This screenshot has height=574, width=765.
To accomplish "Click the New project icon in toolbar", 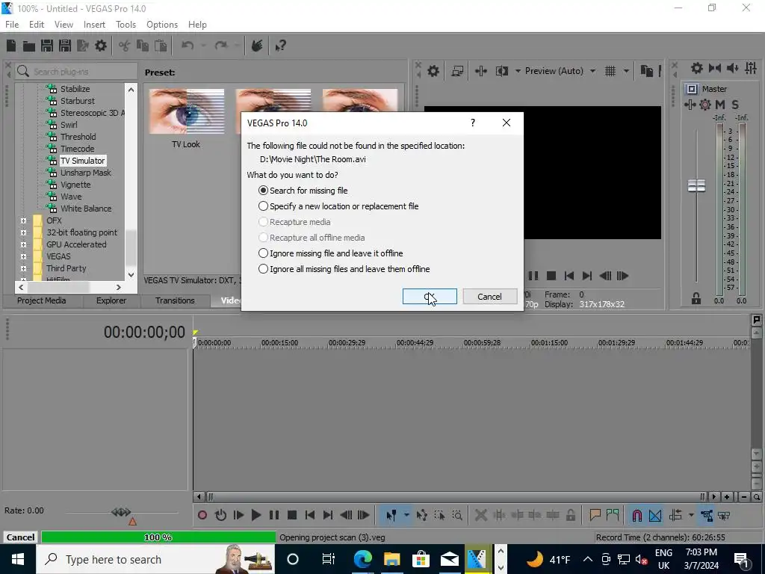I will (x=11, y=46).
